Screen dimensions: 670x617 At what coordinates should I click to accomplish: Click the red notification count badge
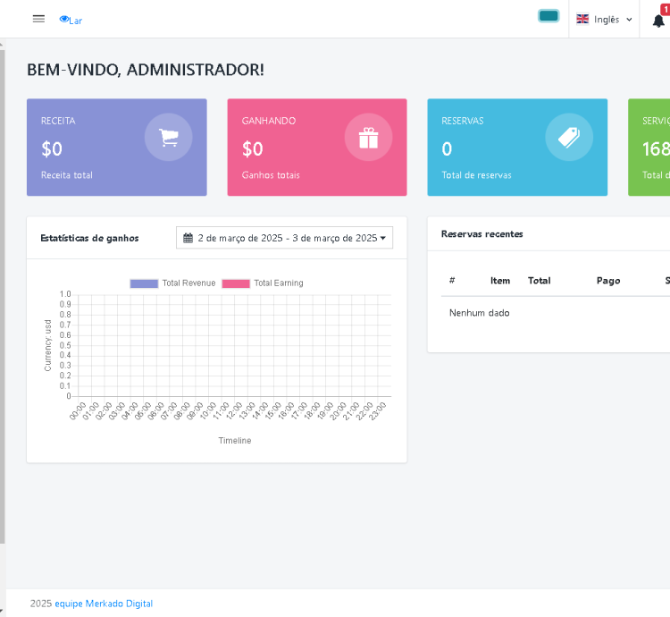click(665, 8)
